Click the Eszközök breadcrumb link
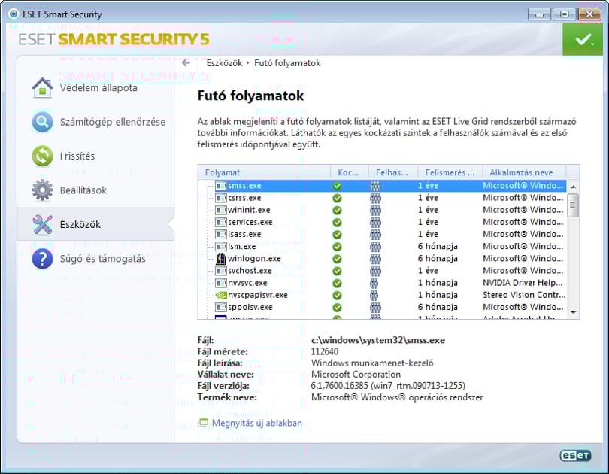609x474 pixels. click(x=224, y=63)
